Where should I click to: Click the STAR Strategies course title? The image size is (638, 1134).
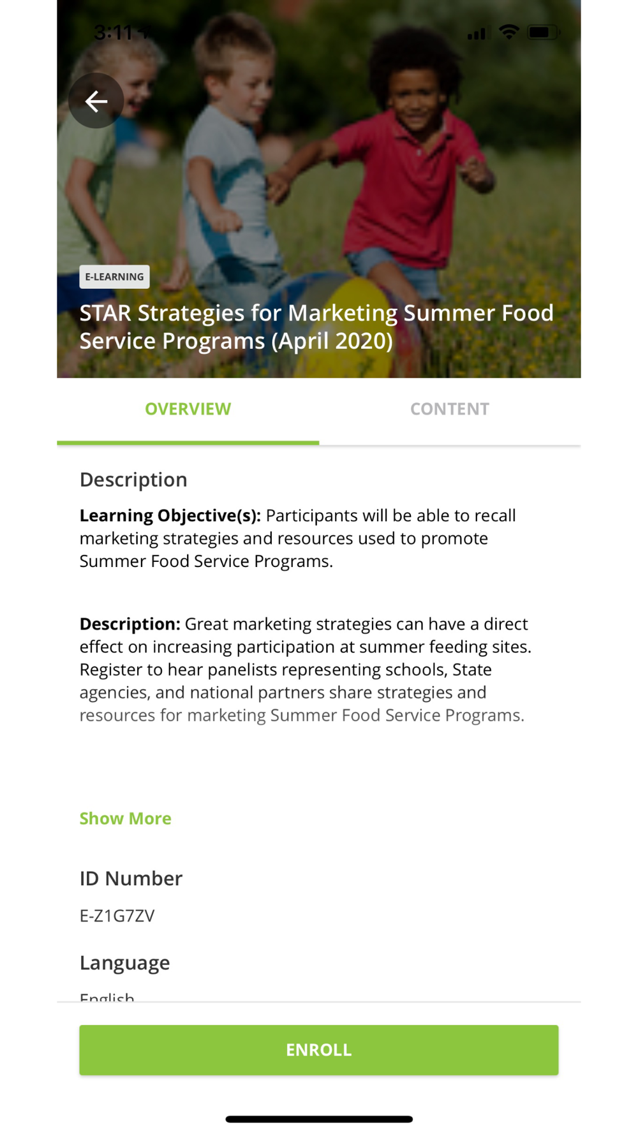316,327
